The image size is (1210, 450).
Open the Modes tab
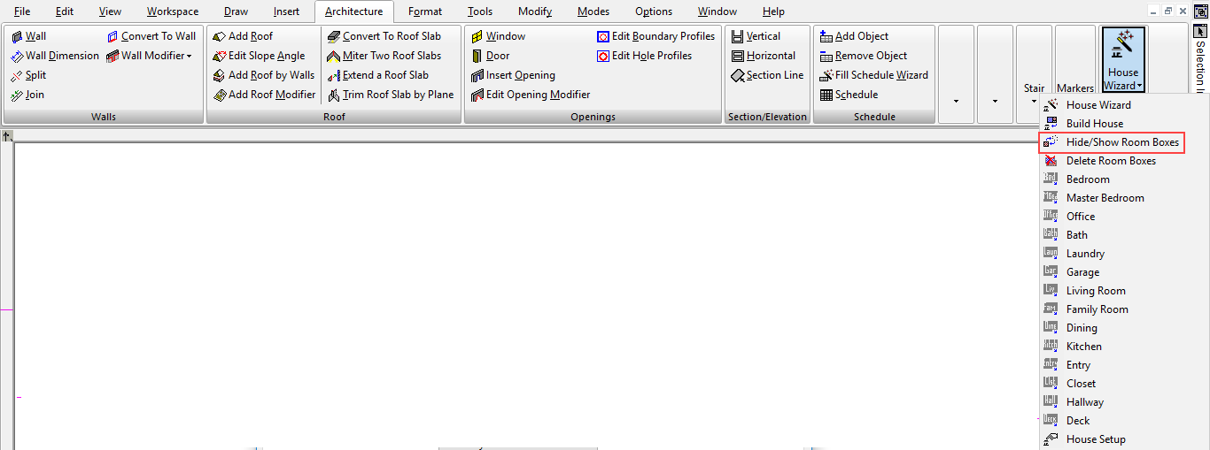coord(593,11)
